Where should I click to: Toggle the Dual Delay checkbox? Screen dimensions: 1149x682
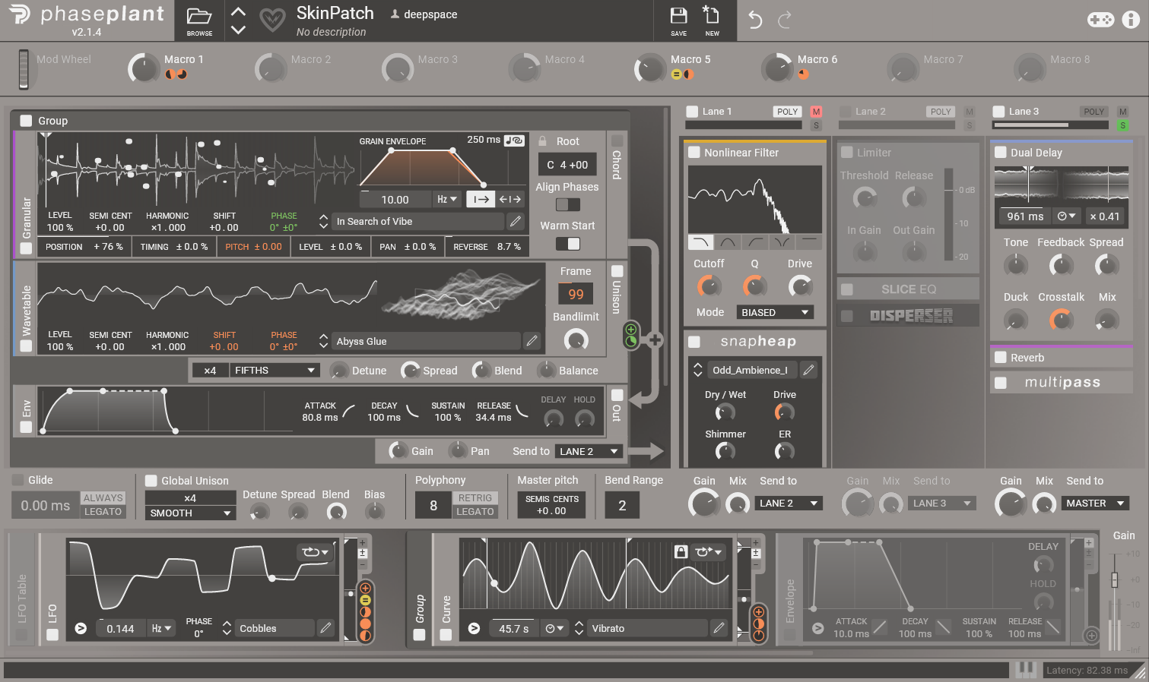(x=1001, y=153)
